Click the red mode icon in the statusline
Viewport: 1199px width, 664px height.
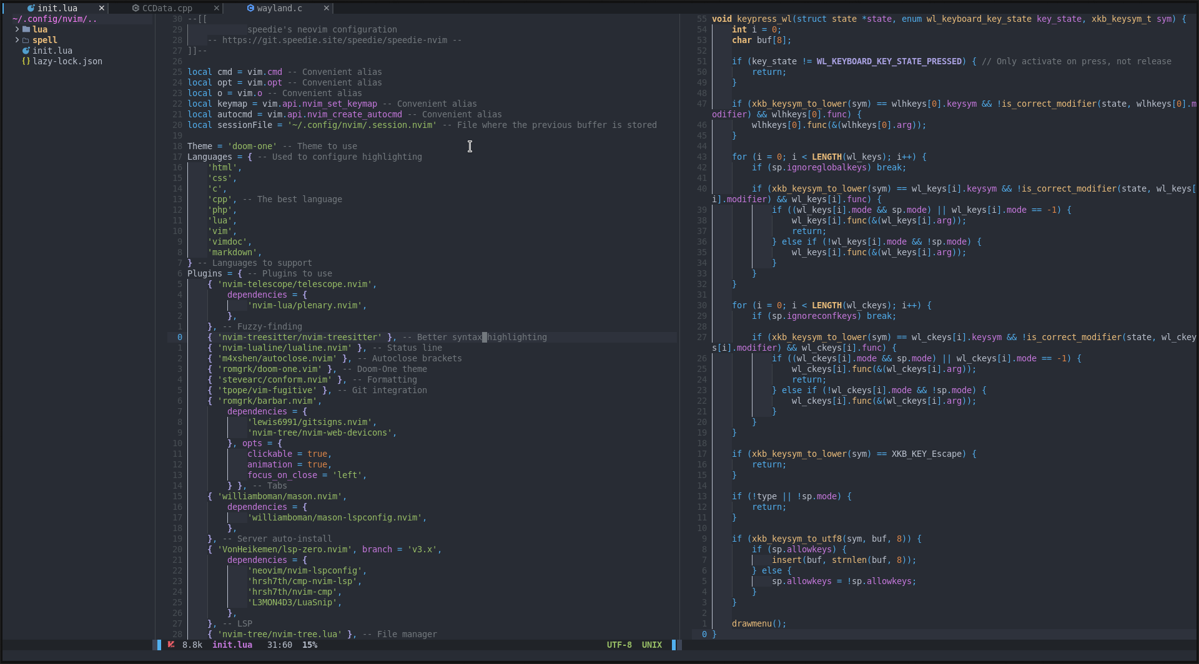point(171,645)
